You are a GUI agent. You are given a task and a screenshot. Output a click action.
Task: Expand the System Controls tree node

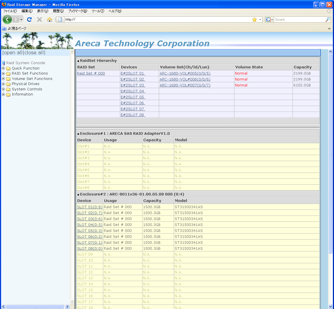click(x=3, y=89)
